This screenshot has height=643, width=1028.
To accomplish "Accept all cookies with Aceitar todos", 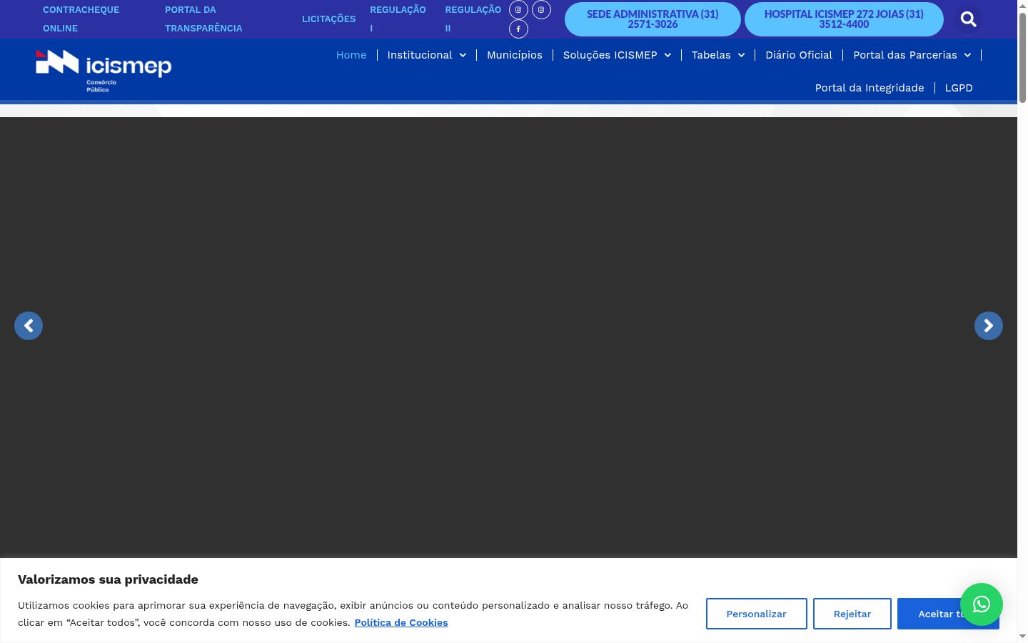I will click(948, 614).
